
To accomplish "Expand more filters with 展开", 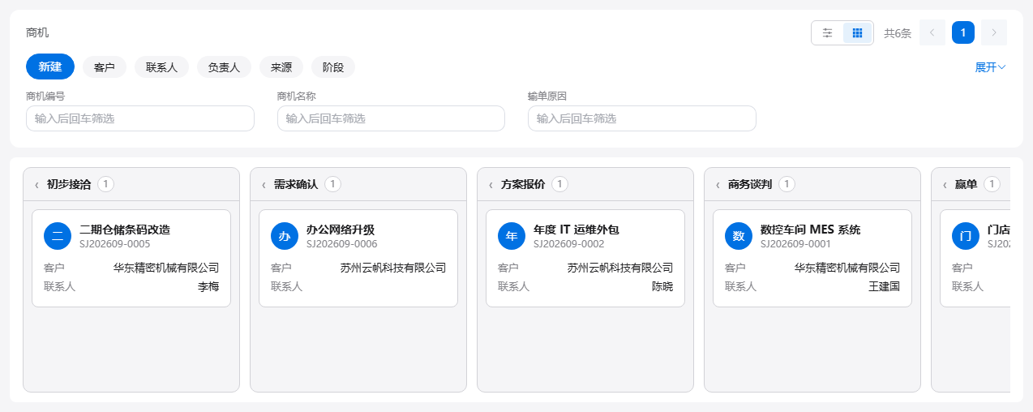I will click(x=990, y=67).
